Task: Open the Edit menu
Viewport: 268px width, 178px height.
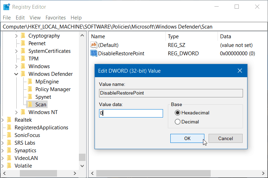Action: tap(20, 18)
